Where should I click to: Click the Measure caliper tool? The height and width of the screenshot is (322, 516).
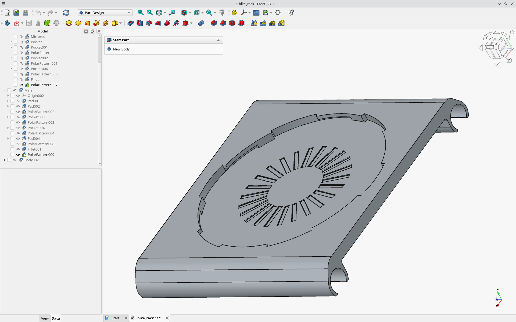(x=222, y=13)
